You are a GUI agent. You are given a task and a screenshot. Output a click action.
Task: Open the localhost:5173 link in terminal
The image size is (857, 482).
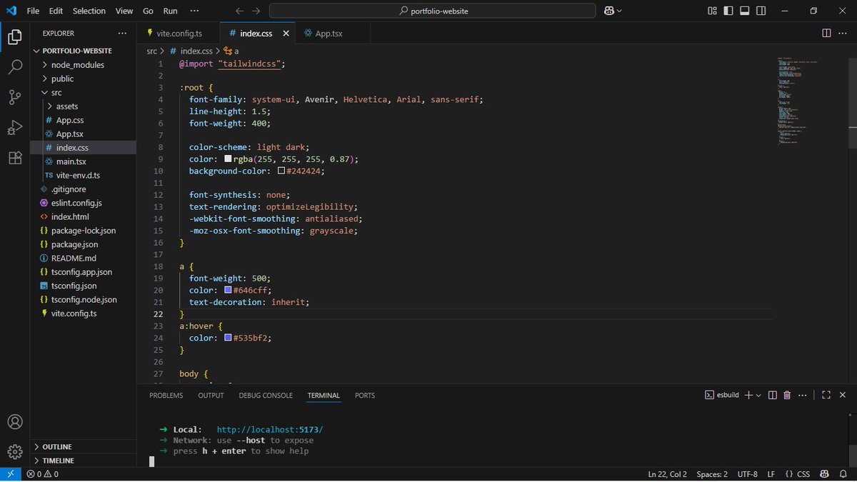pos(270,429)
